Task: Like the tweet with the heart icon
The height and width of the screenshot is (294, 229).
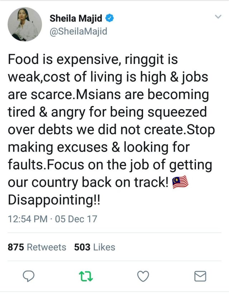Action: point(143,276)
